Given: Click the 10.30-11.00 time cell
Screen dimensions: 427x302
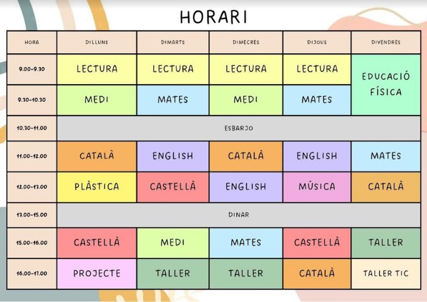Looking at the screenshot, I should (31, 128).
